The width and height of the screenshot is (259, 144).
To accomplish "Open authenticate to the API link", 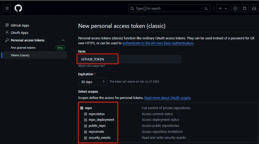I will coord(158,43).
